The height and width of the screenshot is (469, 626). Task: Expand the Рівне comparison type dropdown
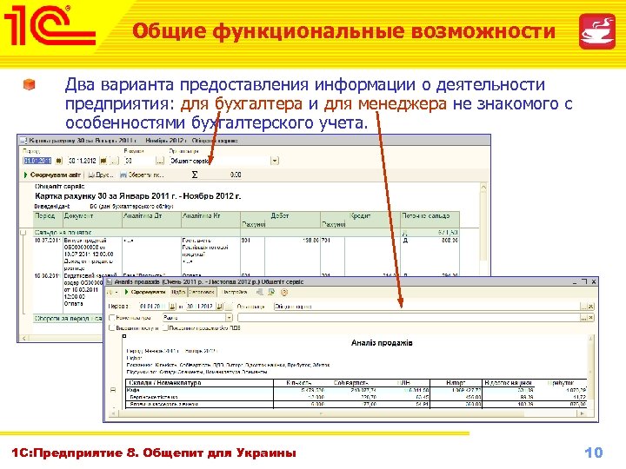(x=229, y=318)
